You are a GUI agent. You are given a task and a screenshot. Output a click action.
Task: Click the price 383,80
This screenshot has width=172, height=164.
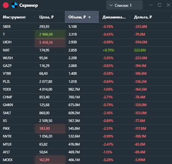point(44,128)
